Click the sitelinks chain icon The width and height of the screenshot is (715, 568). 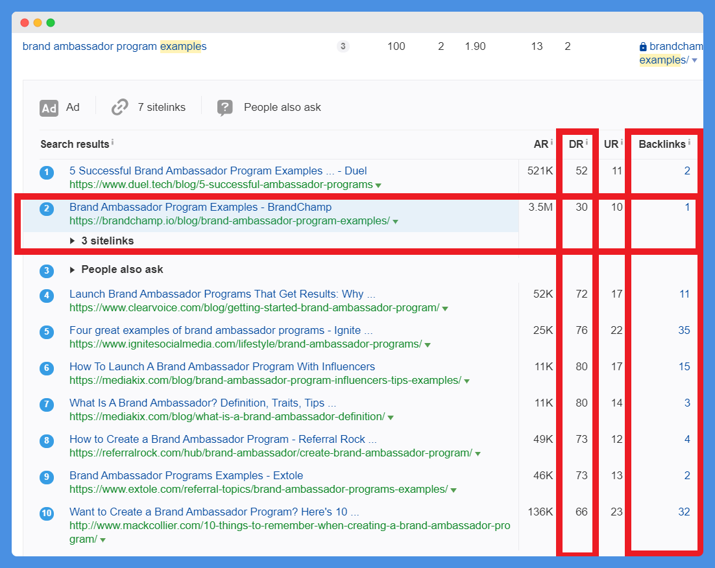click(x=120, y=107)
